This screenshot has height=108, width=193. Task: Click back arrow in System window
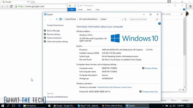(x=46, y=19)
